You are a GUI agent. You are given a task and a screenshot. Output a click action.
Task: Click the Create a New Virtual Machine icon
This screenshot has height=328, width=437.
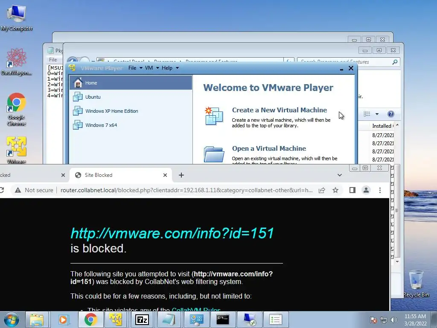point(214,116)
